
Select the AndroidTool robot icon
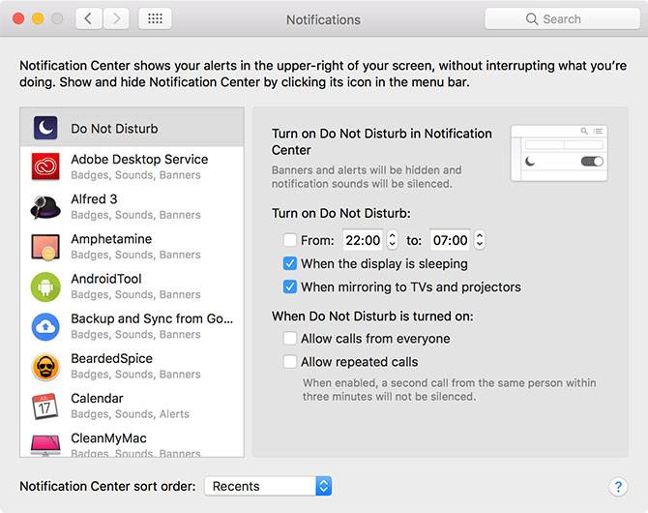tap(45, 287)
